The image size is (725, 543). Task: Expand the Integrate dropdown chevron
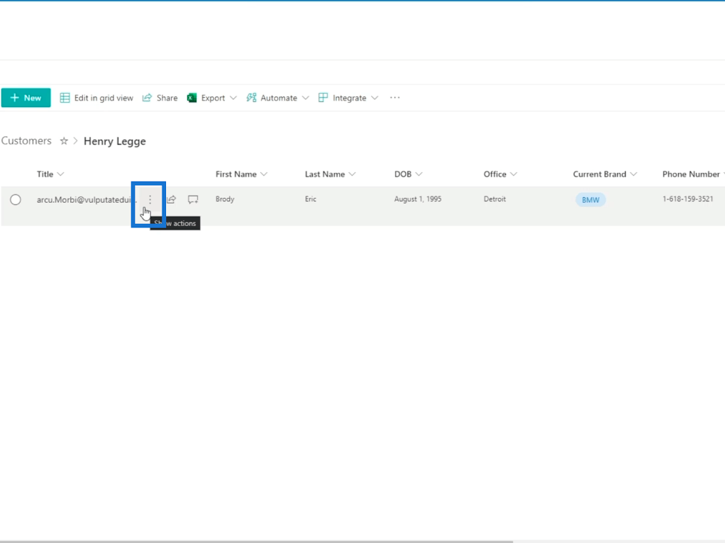[x=375, y=98]
